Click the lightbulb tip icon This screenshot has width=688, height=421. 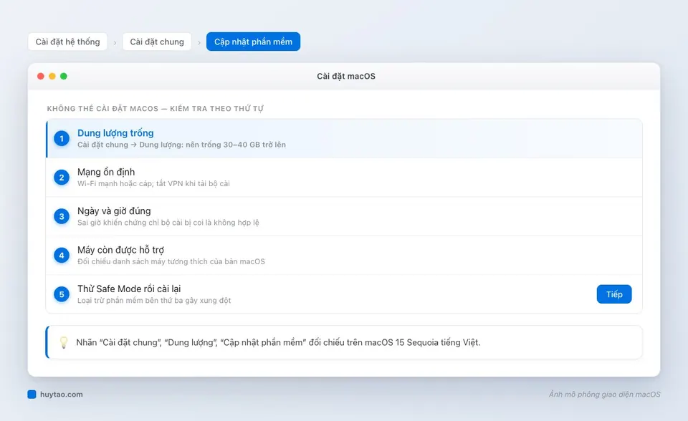coord(64,342)
